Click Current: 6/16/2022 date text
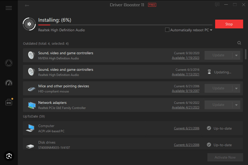248x165 pixels. point(187,103)
